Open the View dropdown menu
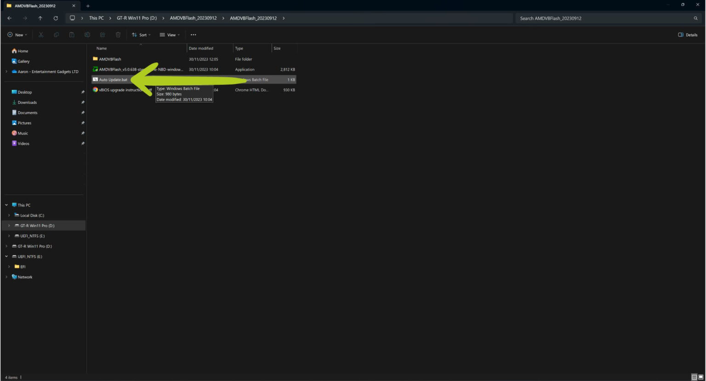Screen dimensions: 706x381 pyautogui.click(x=170, y=35)
